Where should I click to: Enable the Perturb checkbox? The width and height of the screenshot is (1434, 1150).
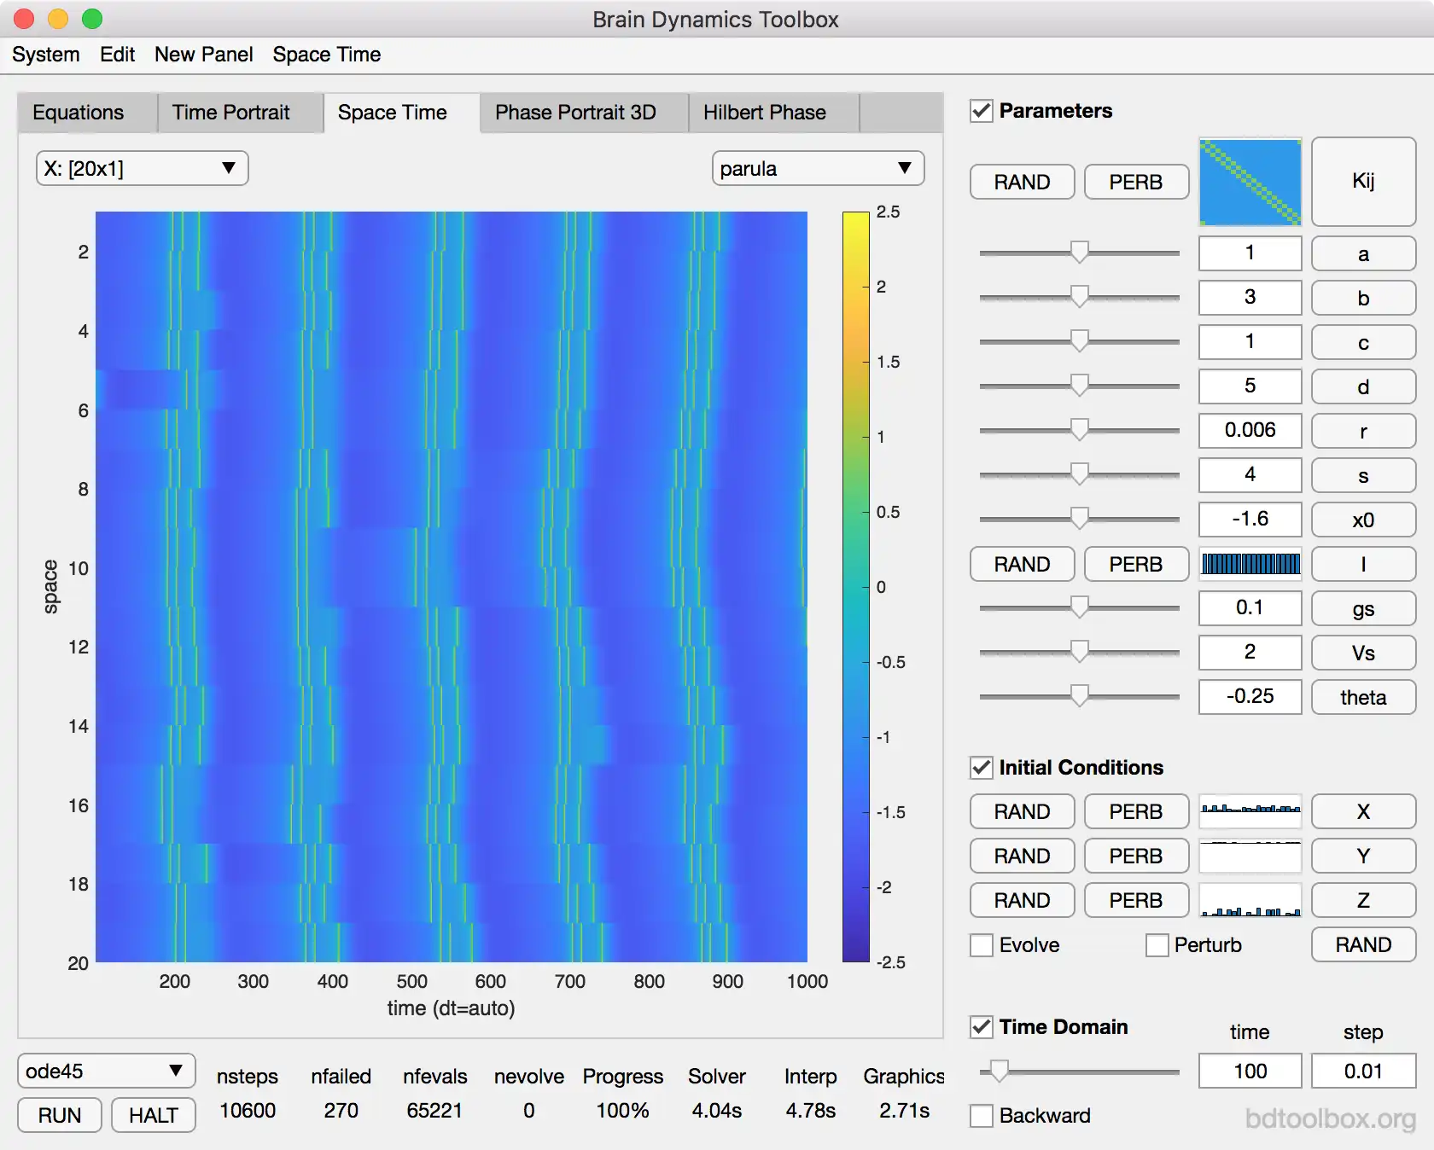point(1157,945)
